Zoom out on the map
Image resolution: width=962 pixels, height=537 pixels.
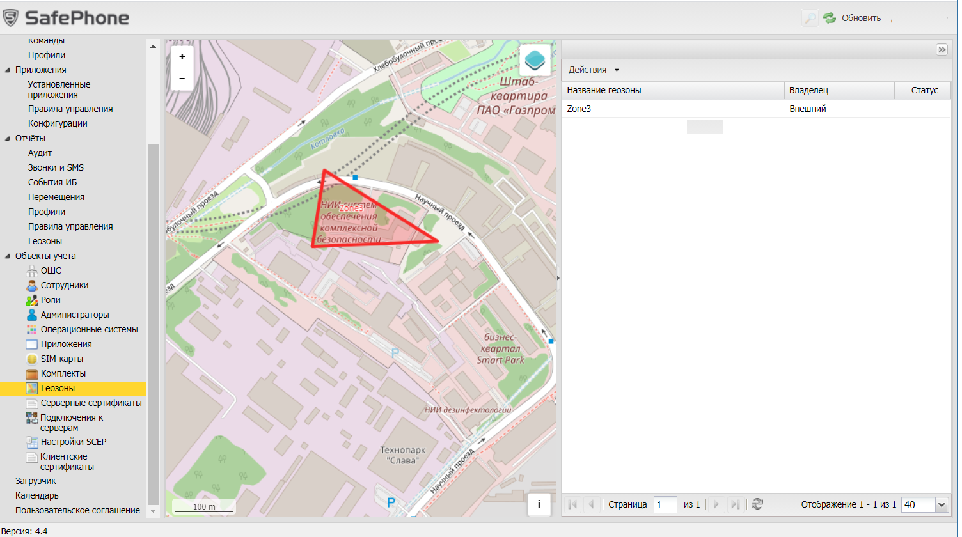182,79
